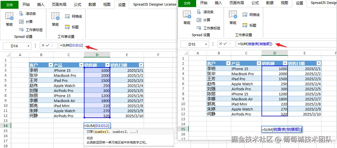
Task: Open 常规 Spread settings in right window
Action: 187,18
